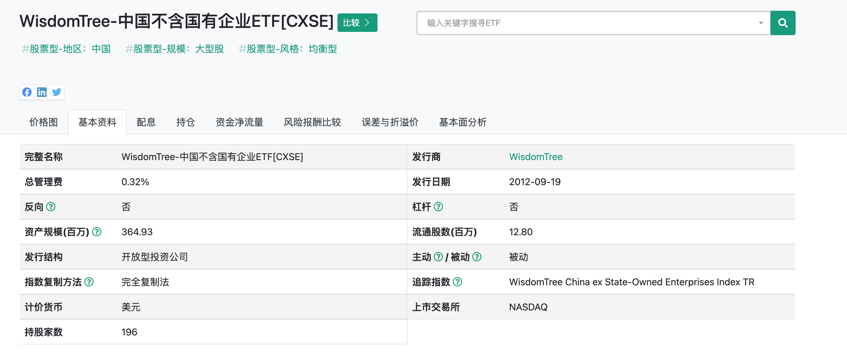This screenshot has width=847, height=353.
Task: Open the search keyword dropdown arrow
Action: pyautogui.click(x=760, y=23)
